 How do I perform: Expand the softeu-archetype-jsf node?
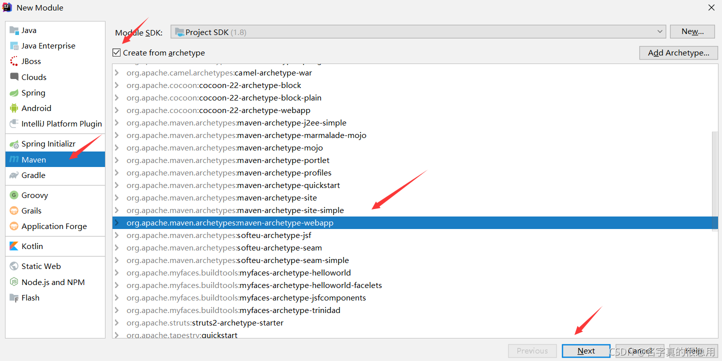(117, 235)
